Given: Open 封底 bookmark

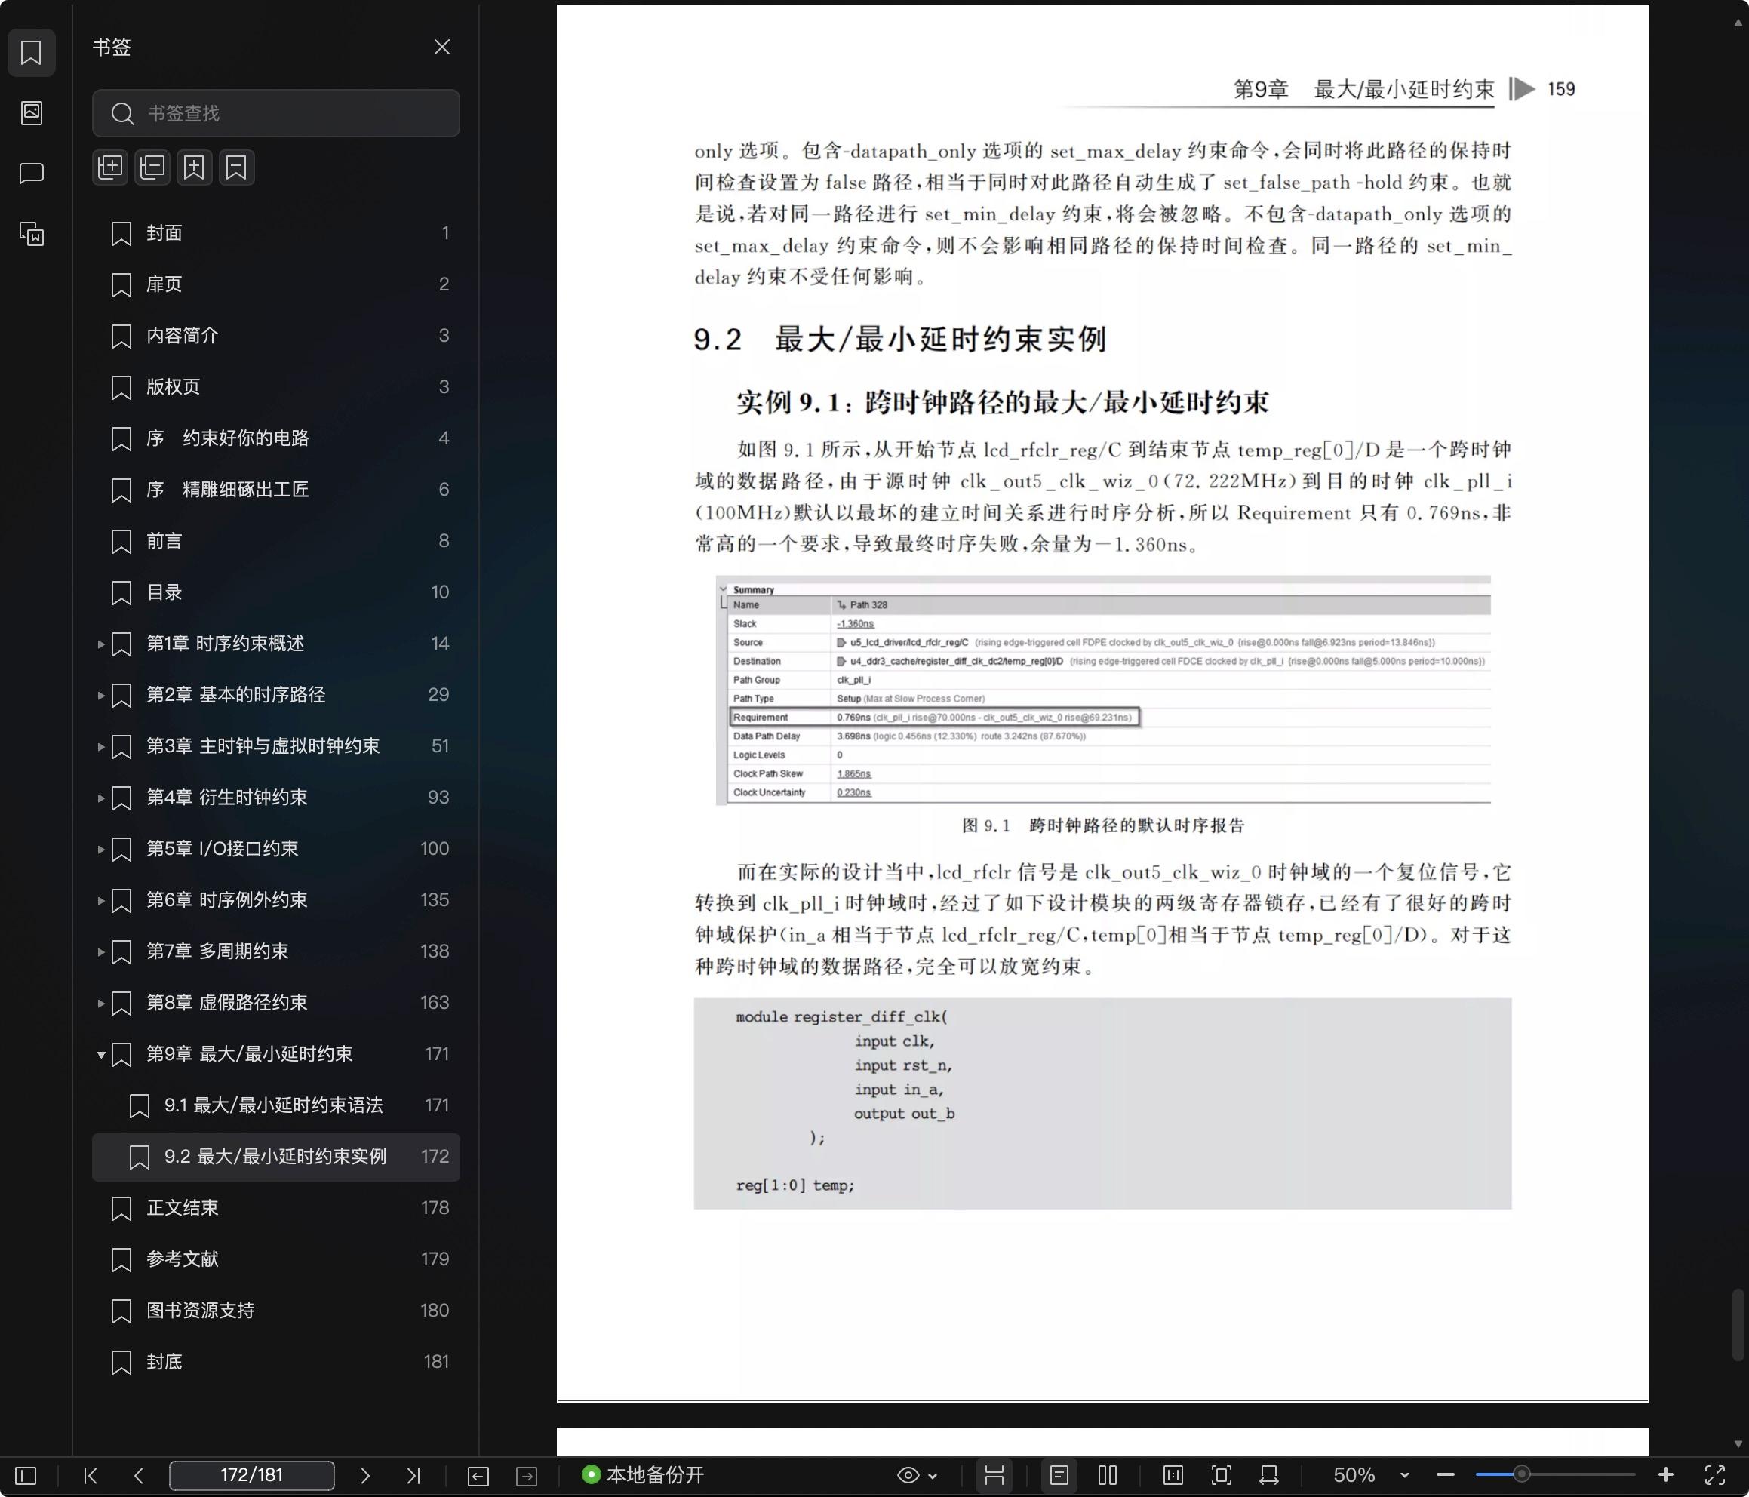Looking at the screenshot, I should click(x=276, y=1362).
